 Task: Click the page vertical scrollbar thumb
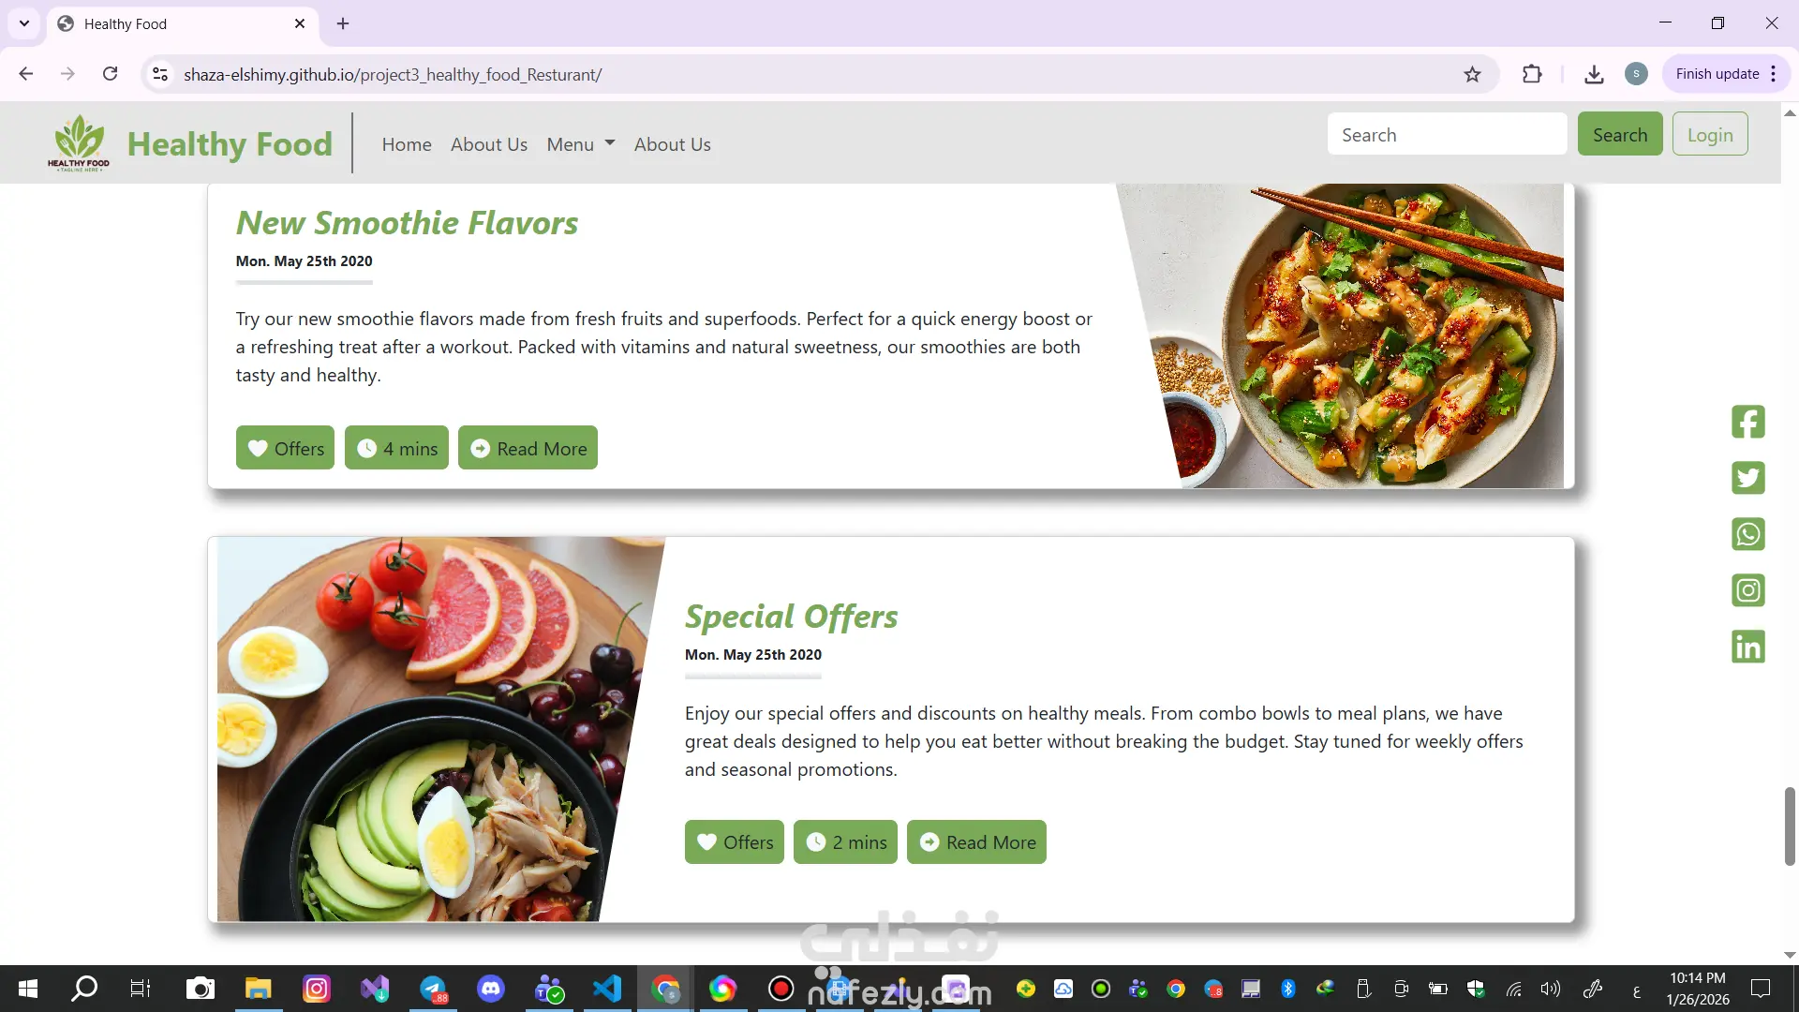1790,826
